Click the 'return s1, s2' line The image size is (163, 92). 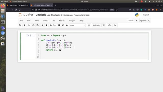pyautogui.click(x=53, y=50)
